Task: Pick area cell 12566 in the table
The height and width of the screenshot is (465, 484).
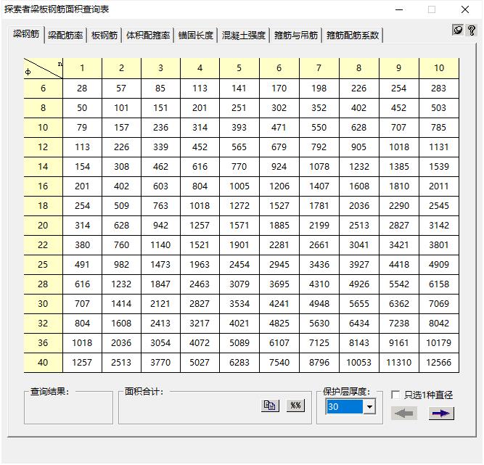Action: point(439,363)
